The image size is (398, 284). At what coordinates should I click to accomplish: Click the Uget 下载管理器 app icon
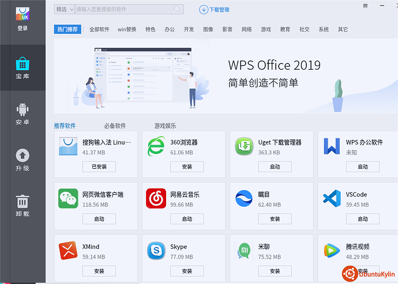point(244,146)
